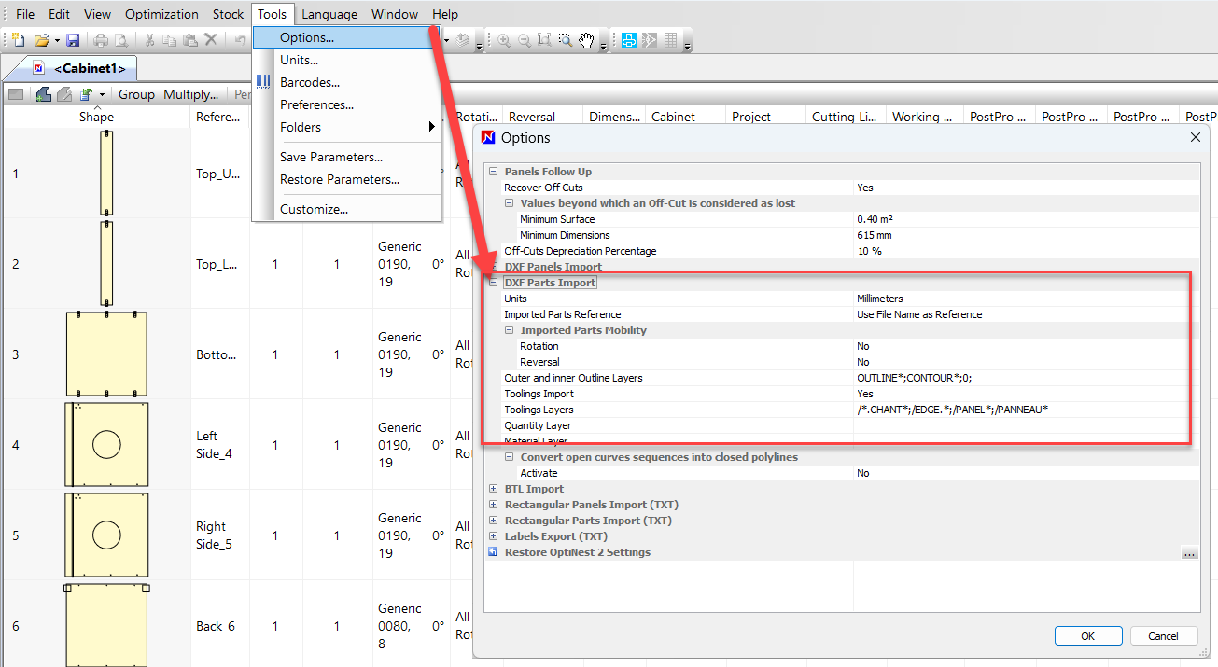Click the Print toolbar icon

coord(100,40)
